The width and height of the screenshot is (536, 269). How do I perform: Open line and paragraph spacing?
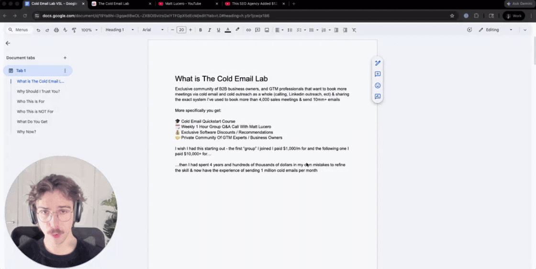290,30
